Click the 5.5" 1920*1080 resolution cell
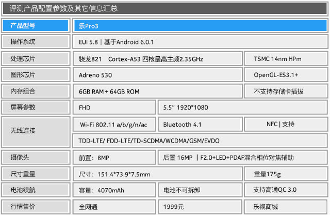This screenshot has width=330, height=215. [x=243, y=108]
